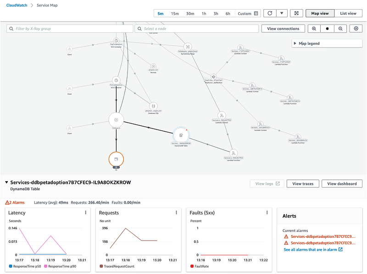Open the refresh interval dropdown arrow
The image size is (367, 274).
(x=282, y=13)
